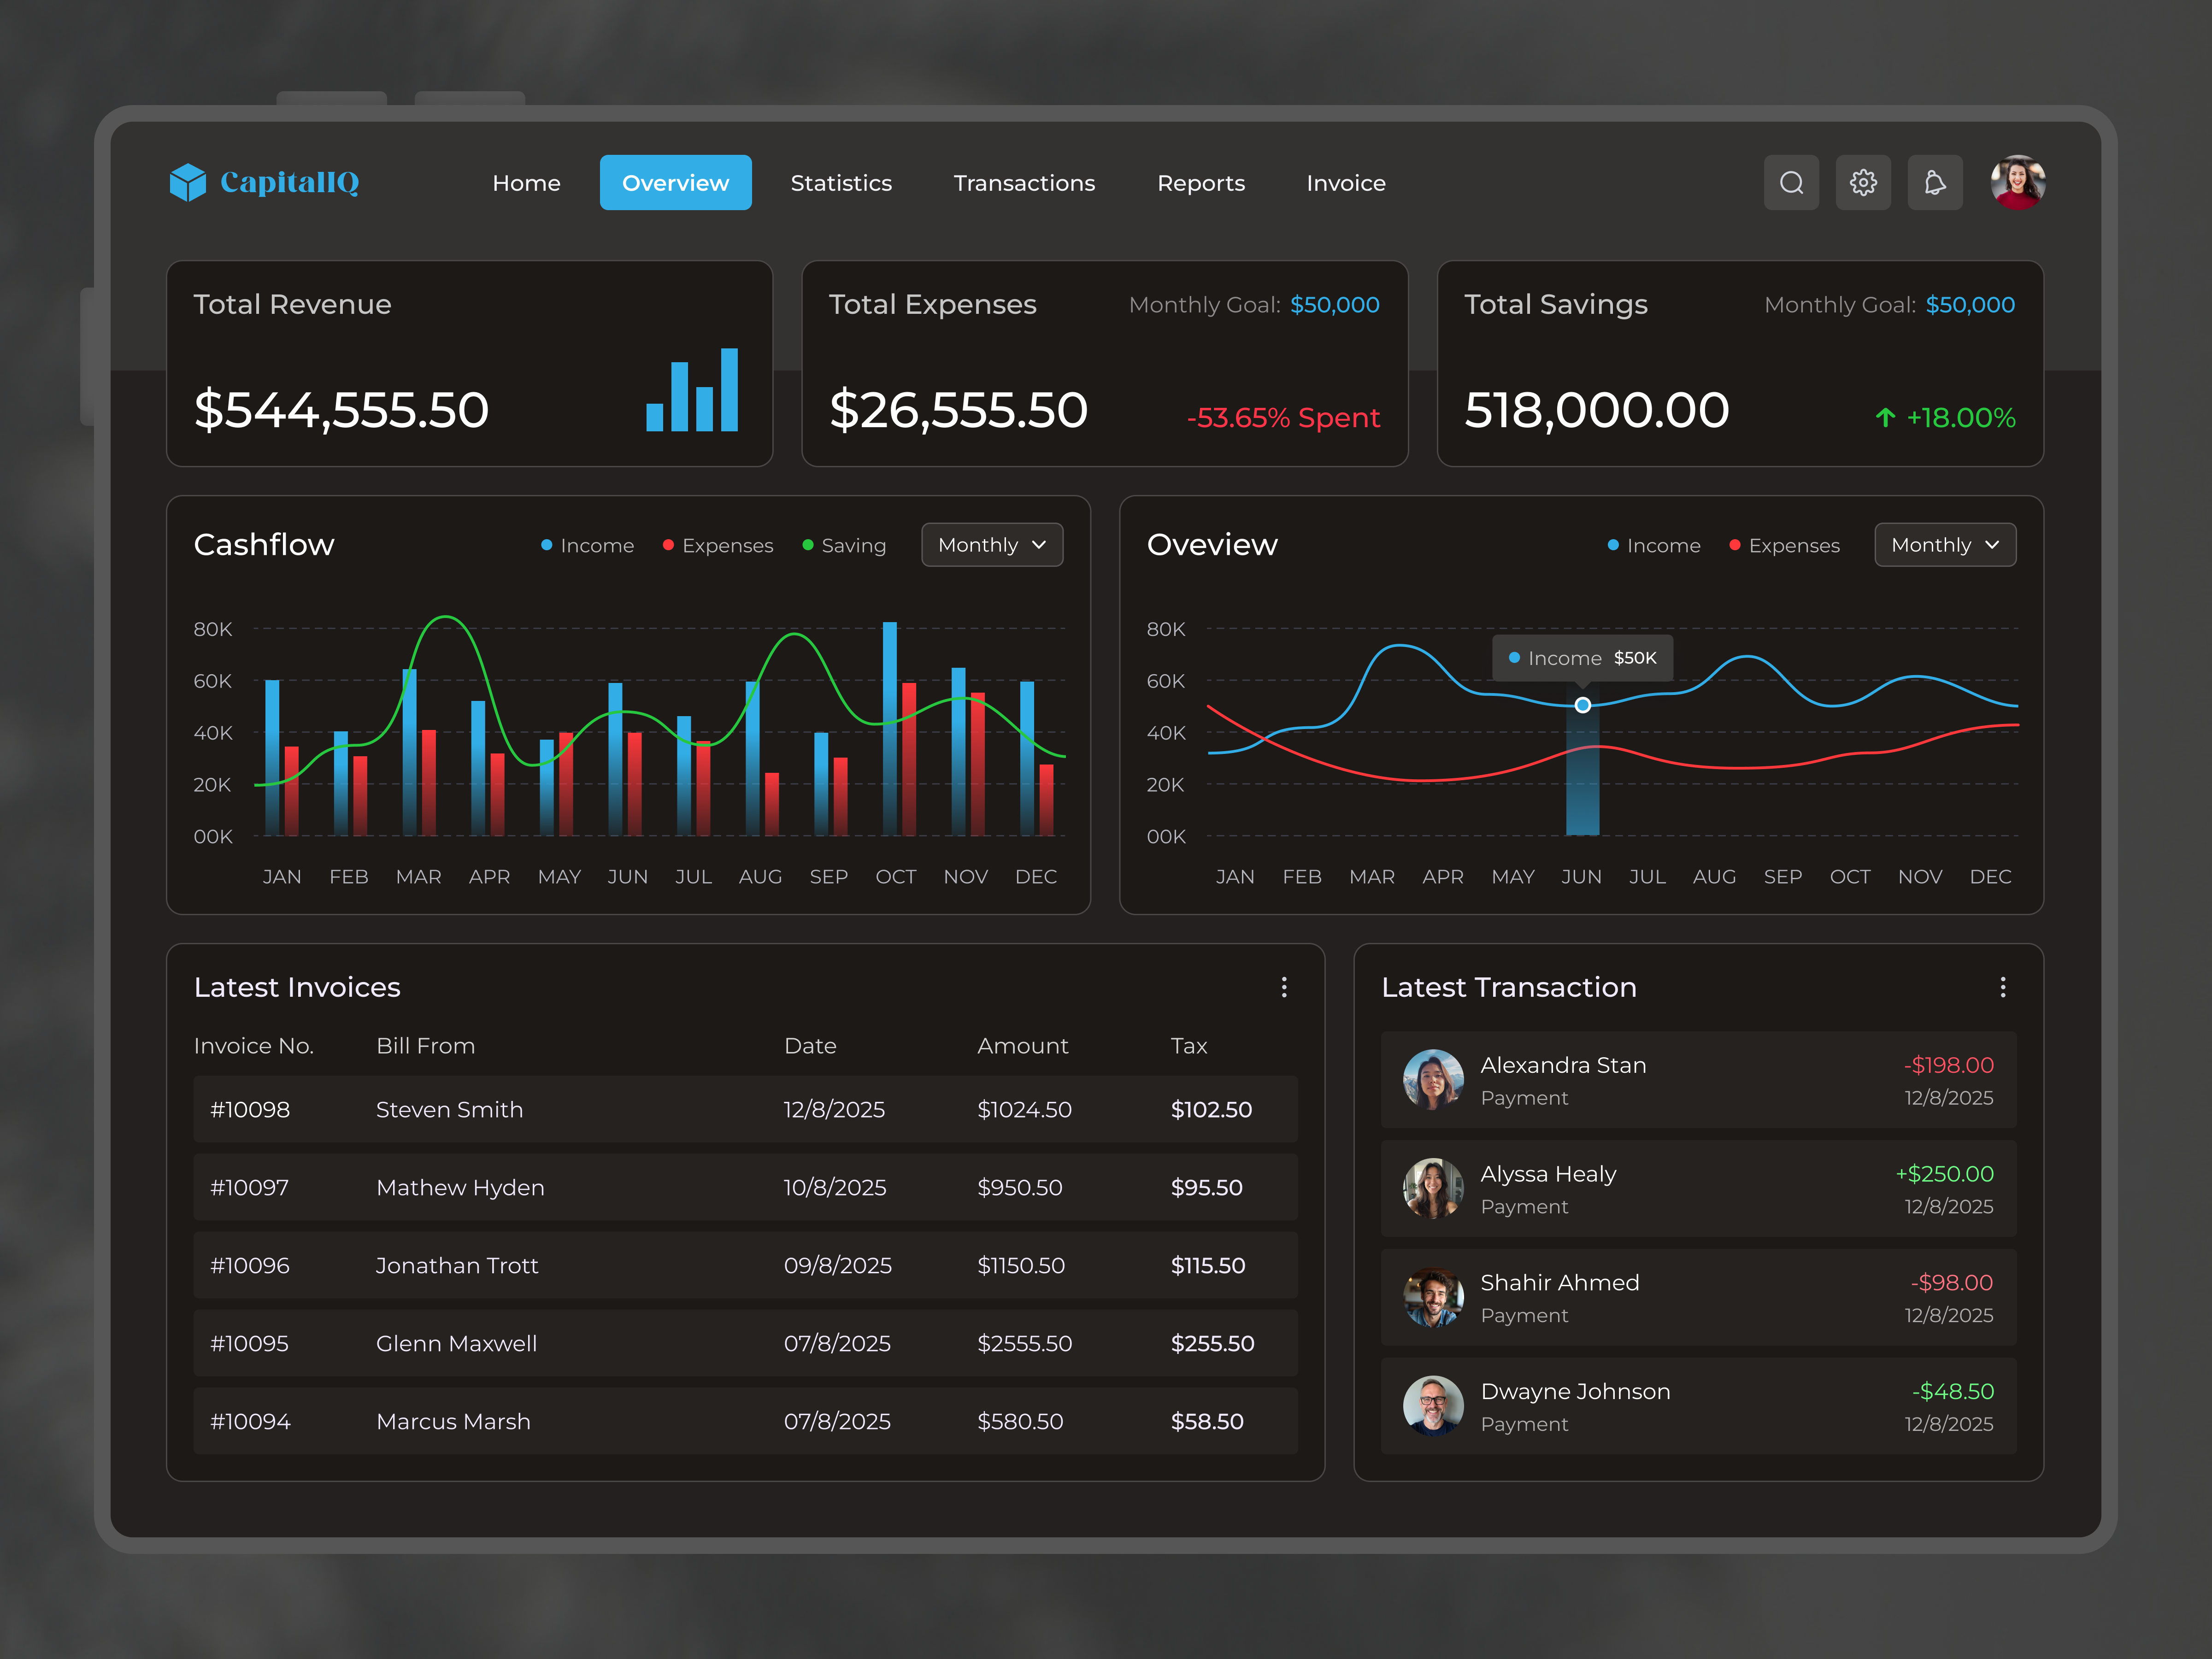The width and height of the screenshot is (2212, 1659).
Task: Expand Cashflow Monthly dropdown
Action: click(x=992, y=545)
